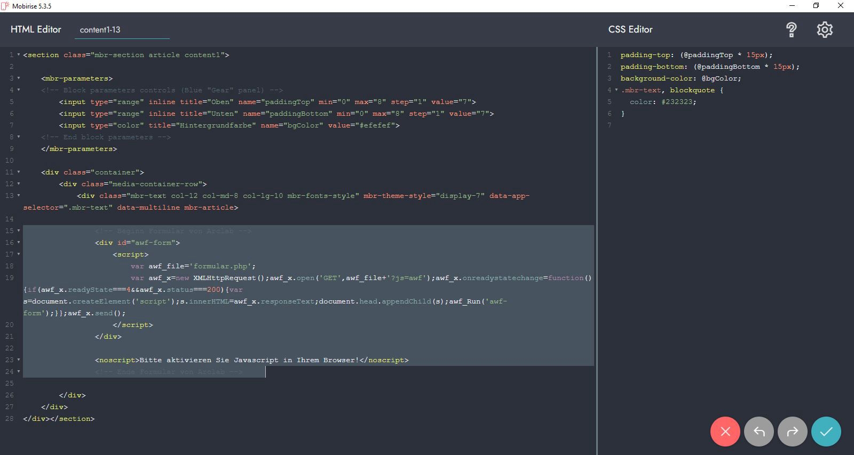Image resolution: width=854 pixels, height=455 pixels.
Task: Fold the script block on line 17
Action: [19, 254]
